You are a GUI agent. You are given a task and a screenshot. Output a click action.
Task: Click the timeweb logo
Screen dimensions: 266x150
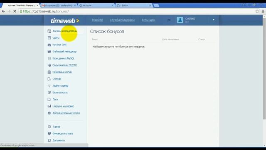tap(65, 21)
